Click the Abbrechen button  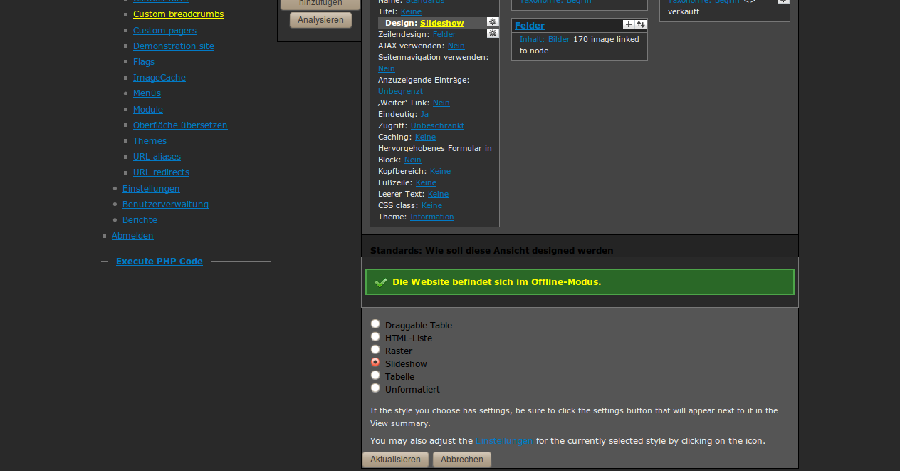[461, 460]
